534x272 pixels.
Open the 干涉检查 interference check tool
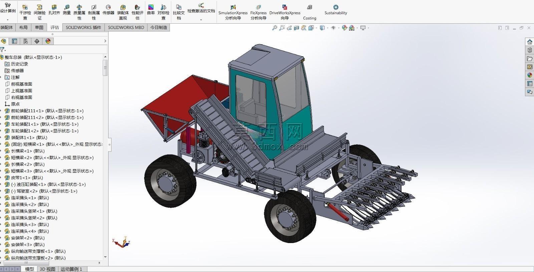coord(25,12)
